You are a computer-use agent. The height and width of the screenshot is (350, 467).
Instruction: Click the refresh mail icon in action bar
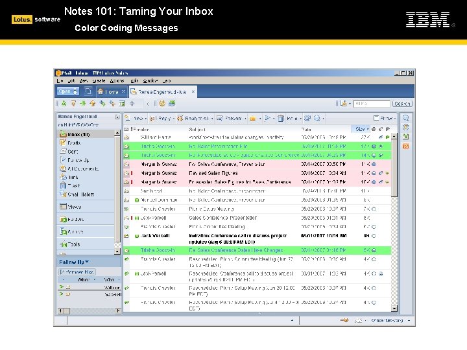pyautogui.click(x=307, y=118)
